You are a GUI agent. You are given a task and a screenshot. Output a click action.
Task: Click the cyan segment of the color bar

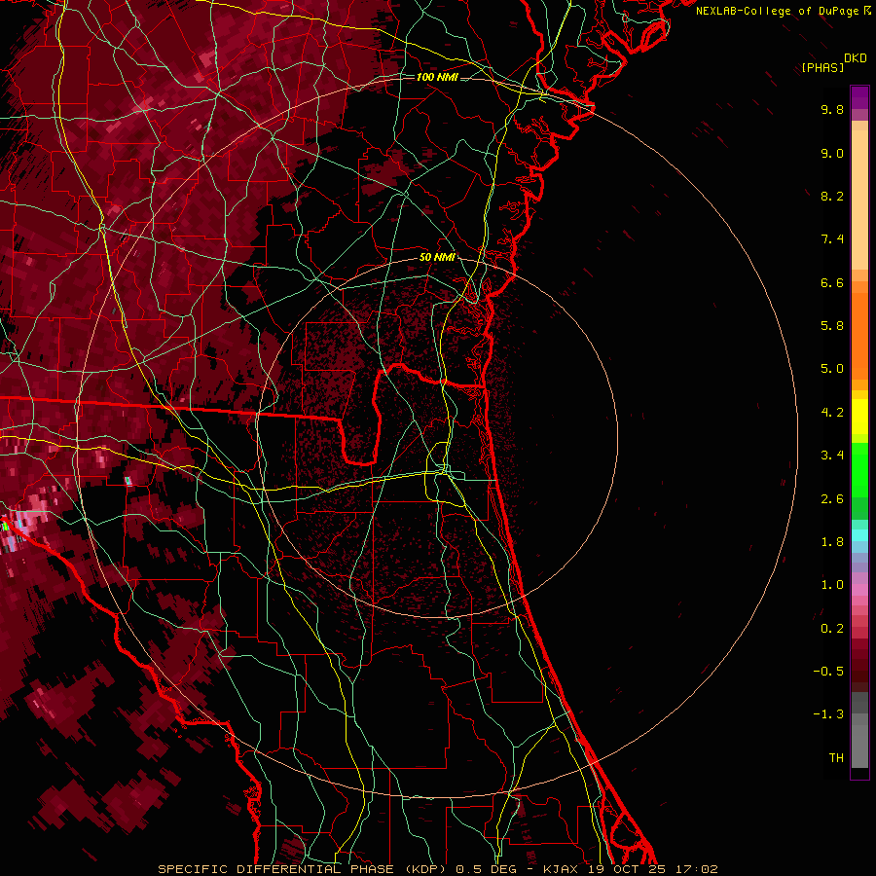859,535
